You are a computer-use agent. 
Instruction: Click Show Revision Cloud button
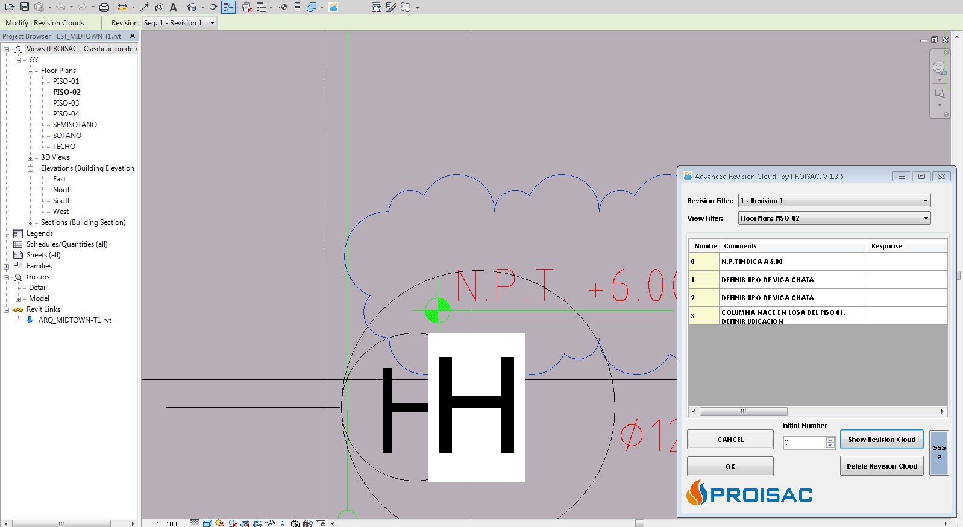[x=882, y=440]
